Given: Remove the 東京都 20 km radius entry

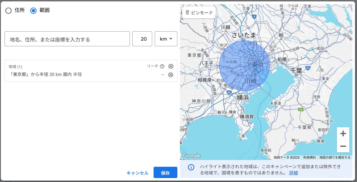Looking at the screenshot, I should point(171,75).
